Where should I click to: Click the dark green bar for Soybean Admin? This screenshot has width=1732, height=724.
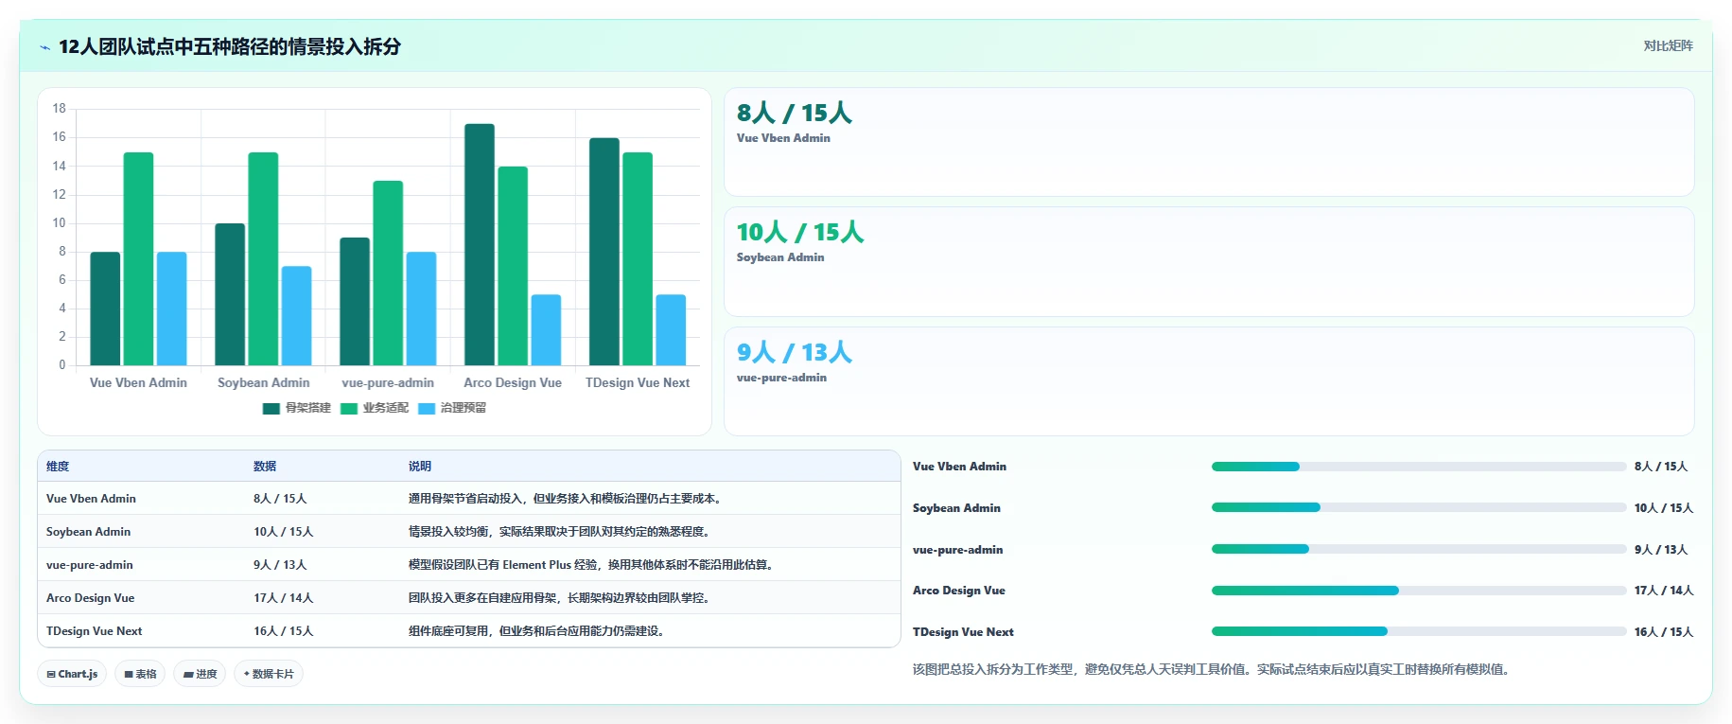click(x=230, y=294)
